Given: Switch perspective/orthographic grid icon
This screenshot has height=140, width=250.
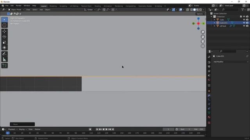Looking at the screenshot, I should coord(203,46).
